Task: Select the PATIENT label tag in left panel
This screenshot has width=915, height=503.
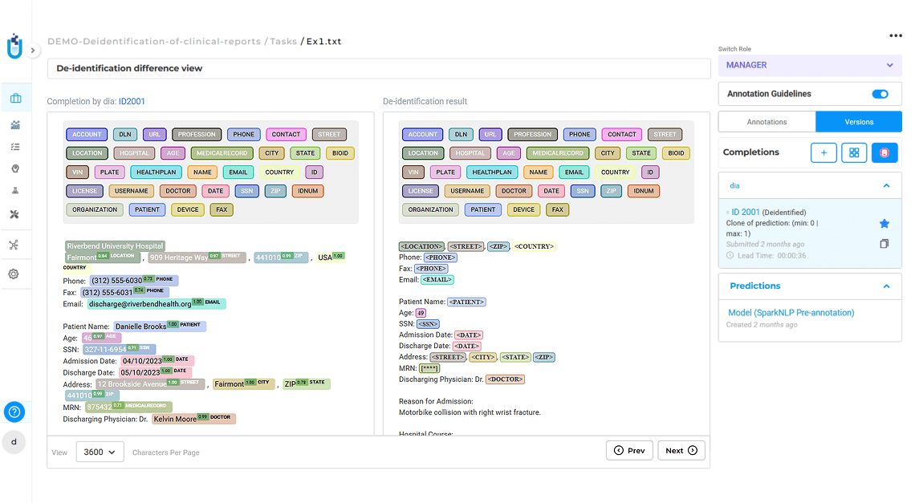Action: [x=147, y=209]
